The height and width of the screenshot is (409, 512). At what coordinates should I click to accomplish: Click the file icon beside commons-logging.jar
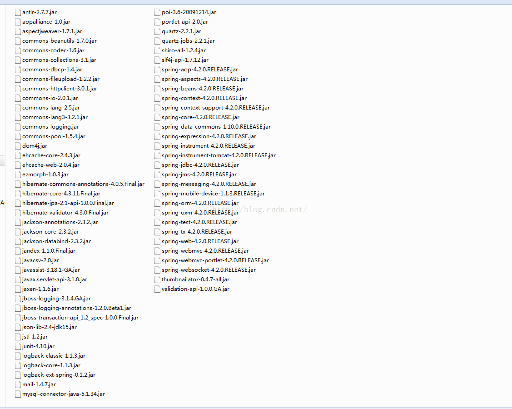click(18, 127)
